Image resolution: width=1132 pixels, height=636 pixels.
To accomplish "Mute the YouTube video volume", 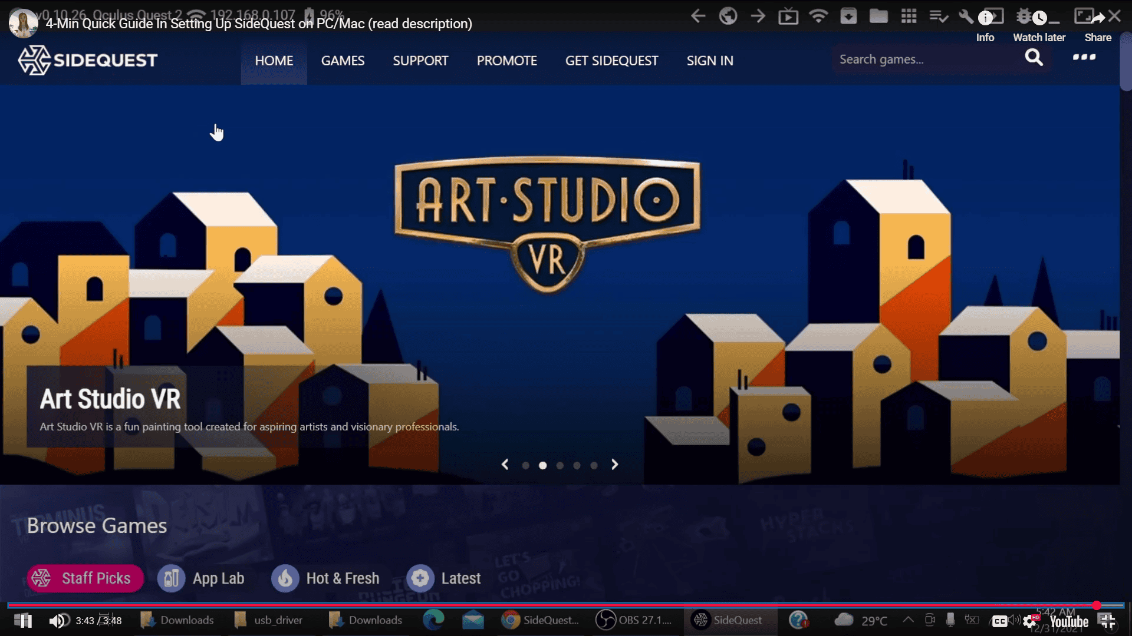I will [58, 621].
